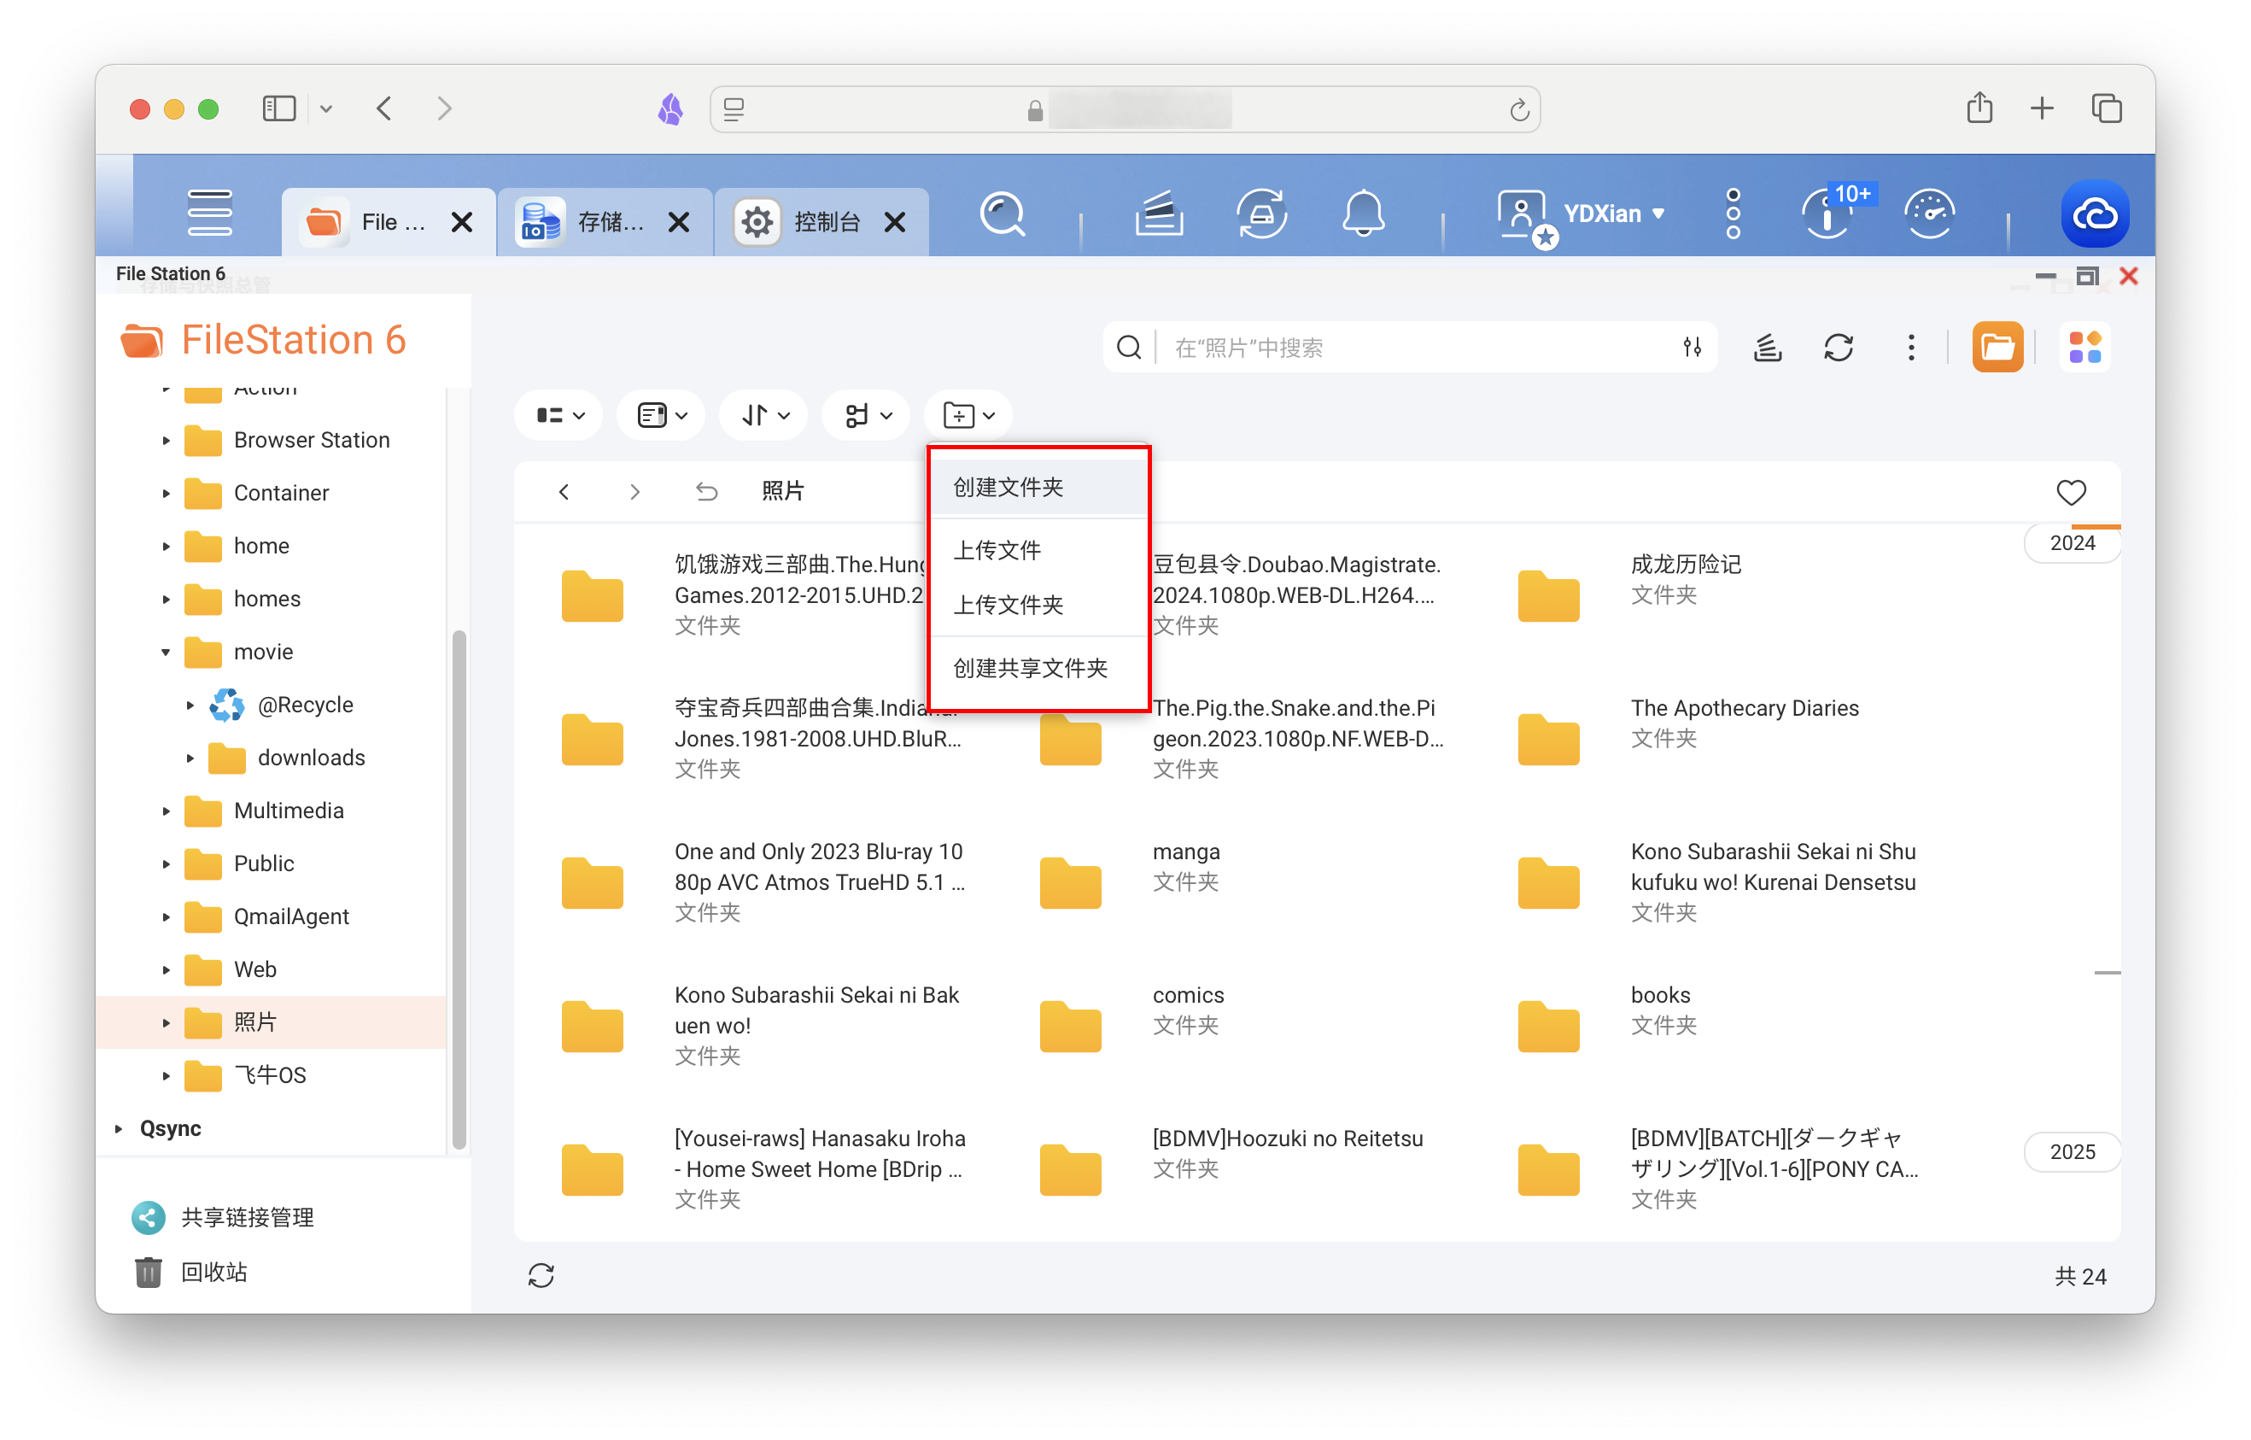Open the myQNAPcloud cloud icon
Image resolution: width=2251 pixels, height=1440 pixels.
pos(2095,214)
